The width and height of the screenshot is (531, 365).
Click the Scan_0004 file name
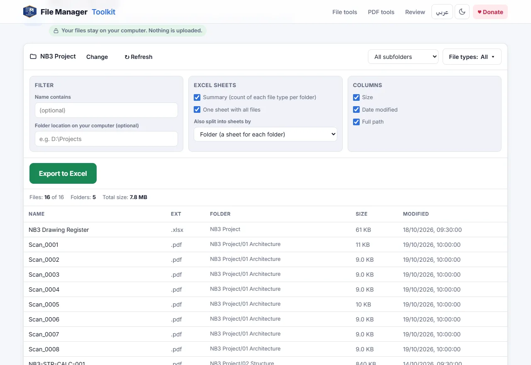click(44, 290)
